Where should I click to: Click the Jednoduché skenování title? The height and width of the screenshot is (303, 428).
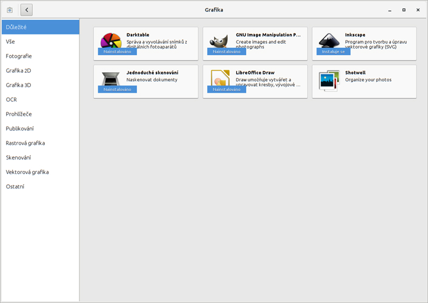[152, 73]
